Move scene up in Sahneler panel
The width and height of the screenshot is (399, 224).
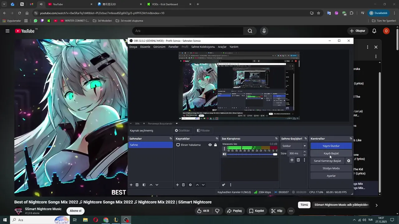[x=151, y=185]
